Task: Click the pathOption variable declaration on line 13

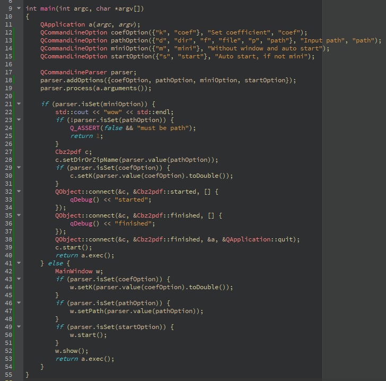Action: click(129, 40)
